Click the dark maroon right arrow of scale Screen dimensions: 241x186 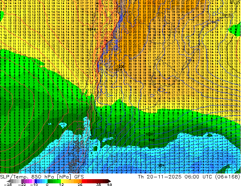tap(109, 181)
